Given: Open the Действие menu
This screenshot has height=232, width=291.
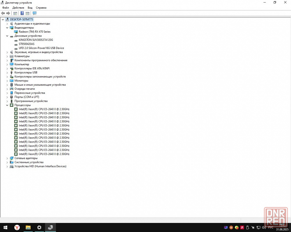Looking at the screenshot, I should (x=18, y=8).
